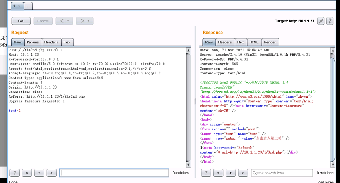The image size is (340, 183).
Task: Click the request Connection: close header
Action: (x=26, y=92)
